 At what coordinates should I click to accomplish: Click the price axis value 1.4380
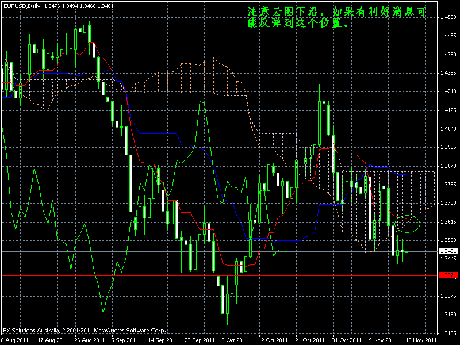[448, 55]
